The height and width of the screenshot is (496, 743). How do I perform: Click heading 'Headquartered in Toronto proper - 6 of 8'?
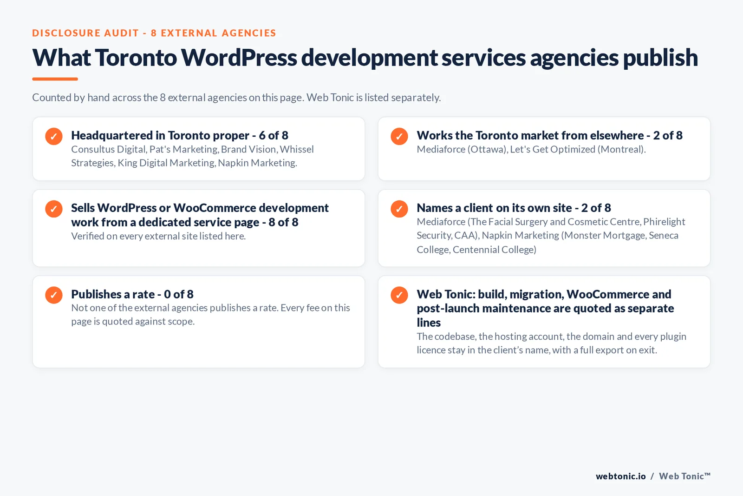pyautogui.click(x=180, y=135)
